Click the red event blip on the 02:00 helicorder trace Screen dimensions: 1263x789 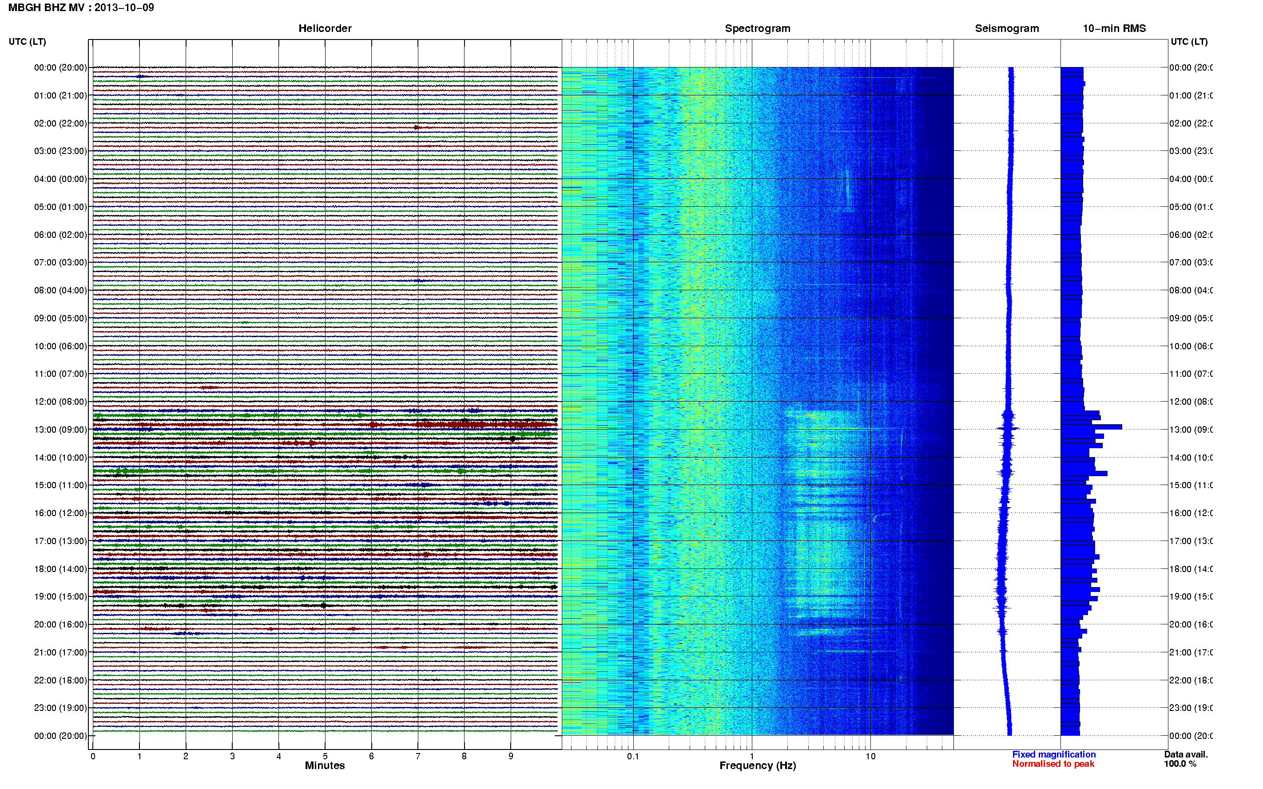point(417,127)
